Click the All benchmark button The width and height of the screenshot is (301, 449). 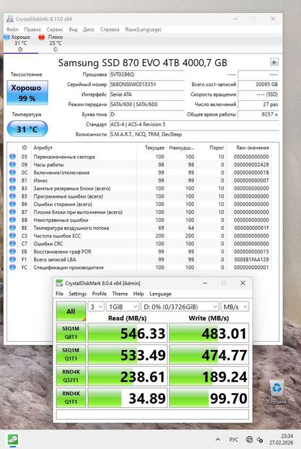point(71,312)
